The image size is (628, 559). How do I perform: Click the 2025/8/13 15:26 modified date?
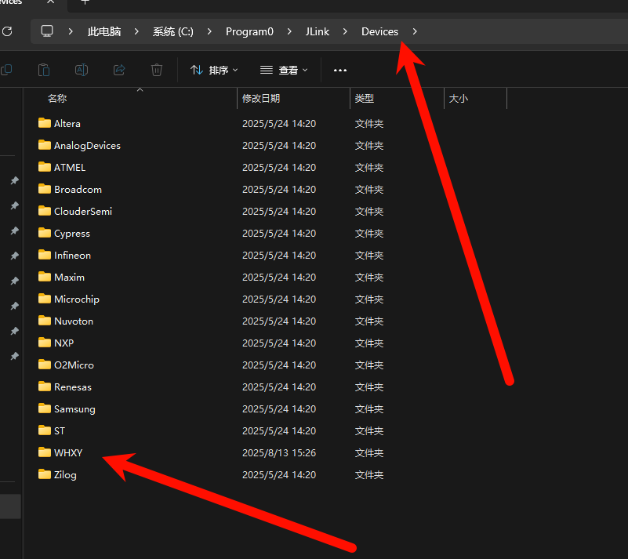tap(279, 453)
